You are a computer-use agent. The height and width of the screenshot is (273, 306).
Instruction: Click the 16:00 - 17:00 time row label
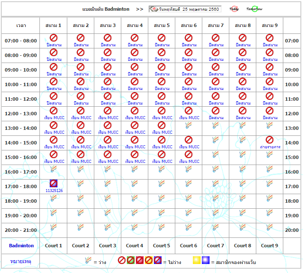(21, 172)
